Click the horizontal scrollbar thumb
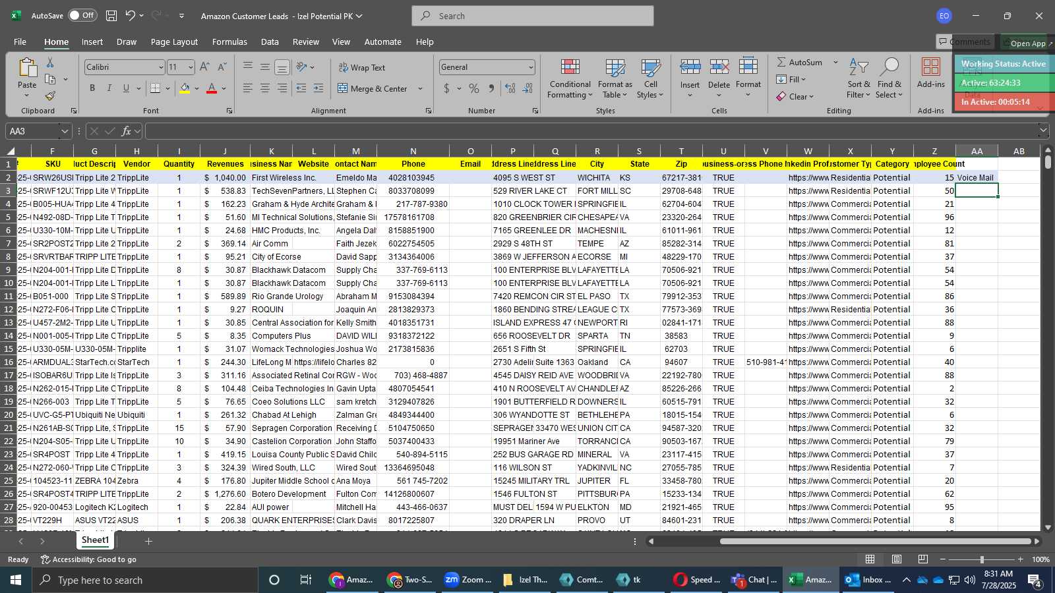Image resolution: width=1055 pixels, height=593 pixels. click(x=876, y=541)
